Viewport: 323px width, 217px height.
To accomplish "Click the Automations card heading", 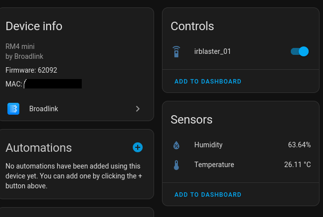I will (x=39, y=148).
